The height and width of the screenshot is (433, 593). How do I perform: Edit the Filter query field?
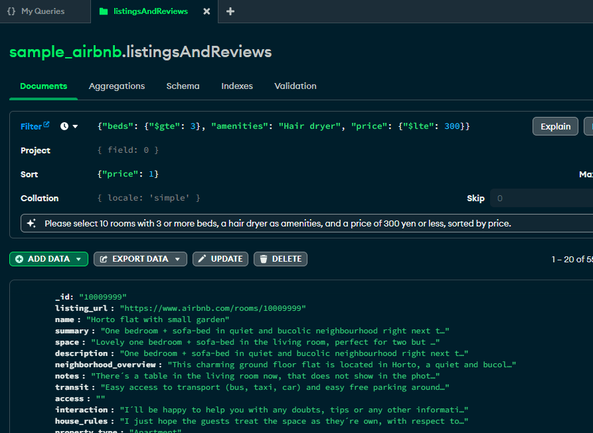click(x=284, y=126)
